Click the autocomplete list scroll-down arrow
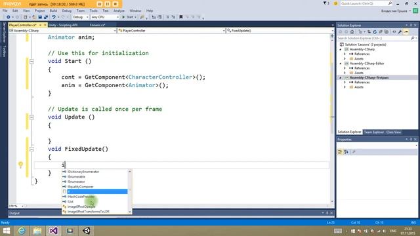Screen dimensions: 420x236 point(130,212)
